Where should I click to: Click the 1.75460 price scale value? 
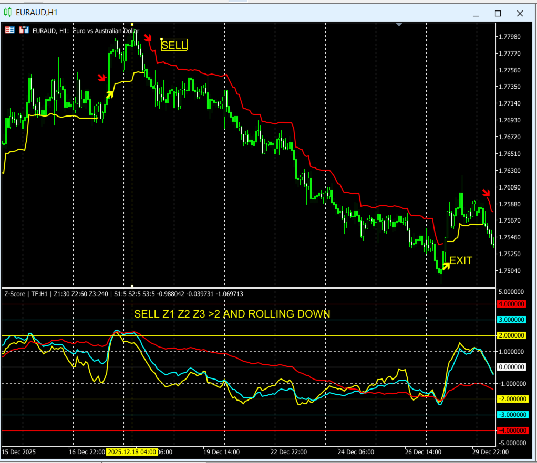pos(510,237)
